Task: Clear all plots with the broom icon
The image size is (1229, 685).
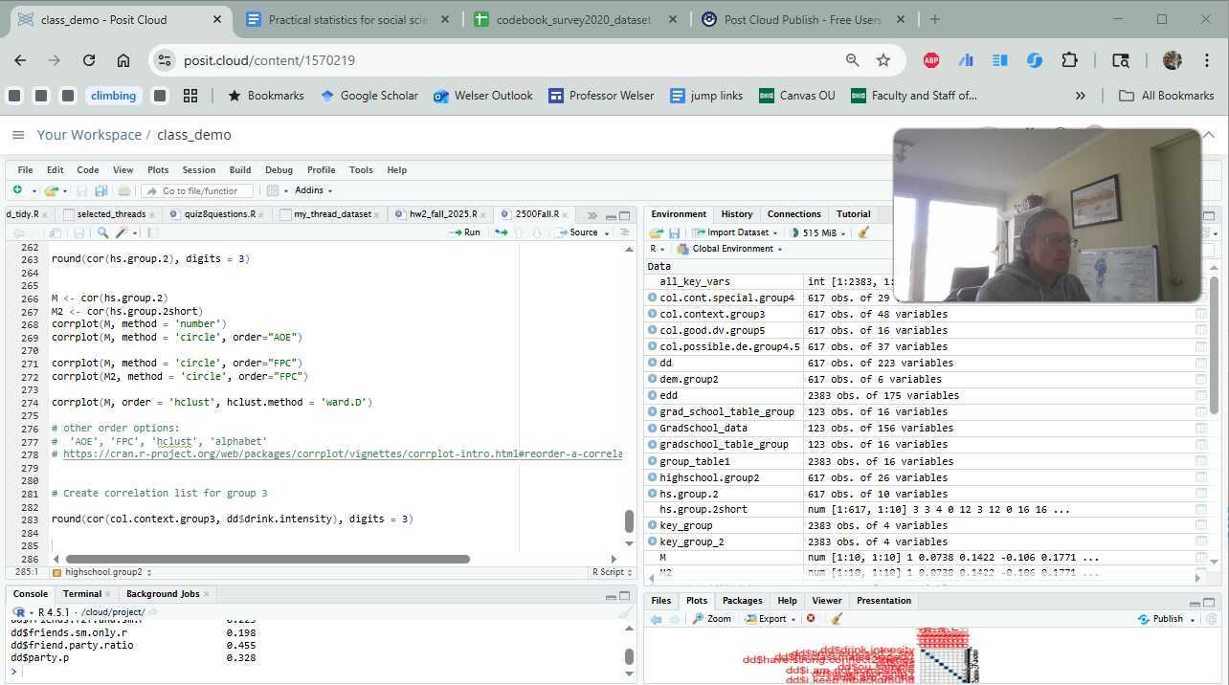Action: pos(836,619)
